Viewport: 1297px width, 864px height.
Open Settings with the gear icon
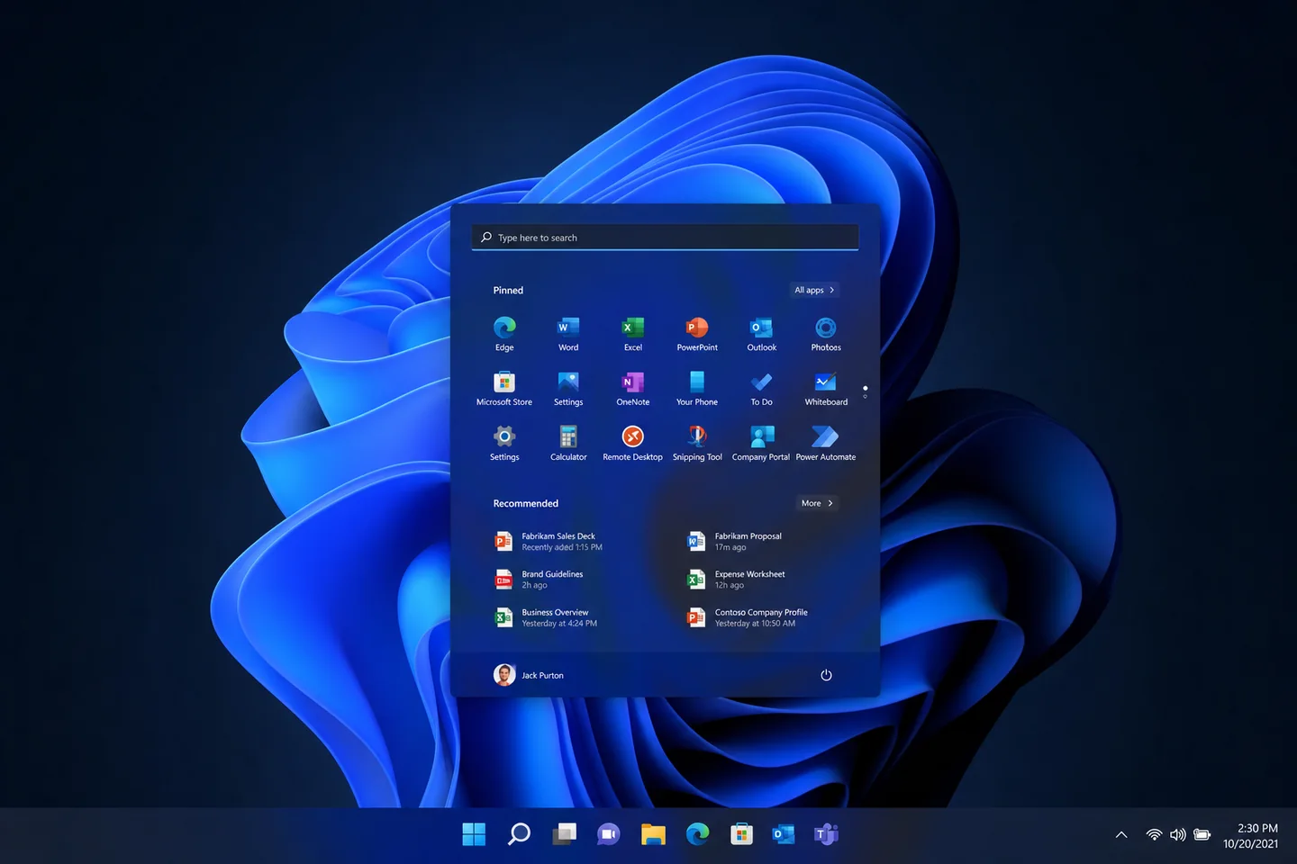504,444
